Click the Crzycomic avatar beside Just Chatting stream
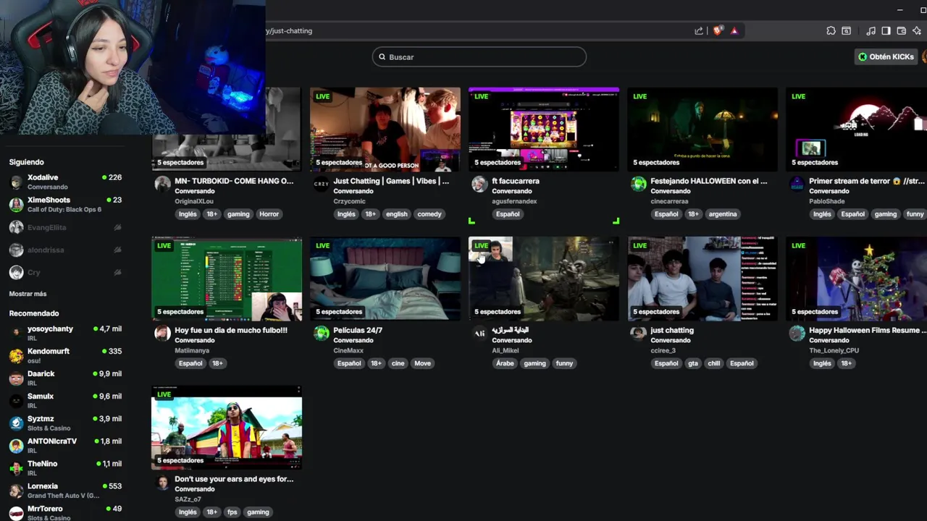 321,184
